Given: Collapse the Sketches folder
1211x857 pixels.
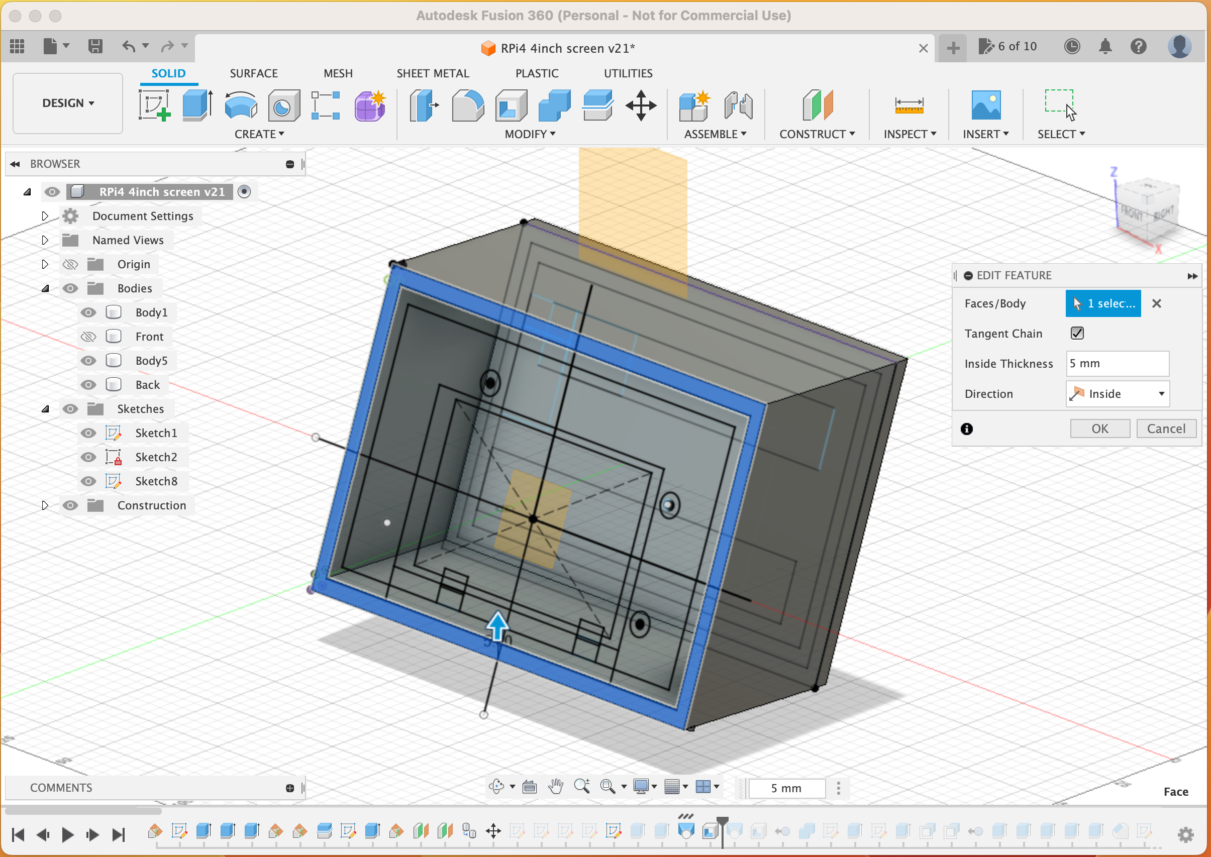Looking at the screenshot, I should (45, 409).
